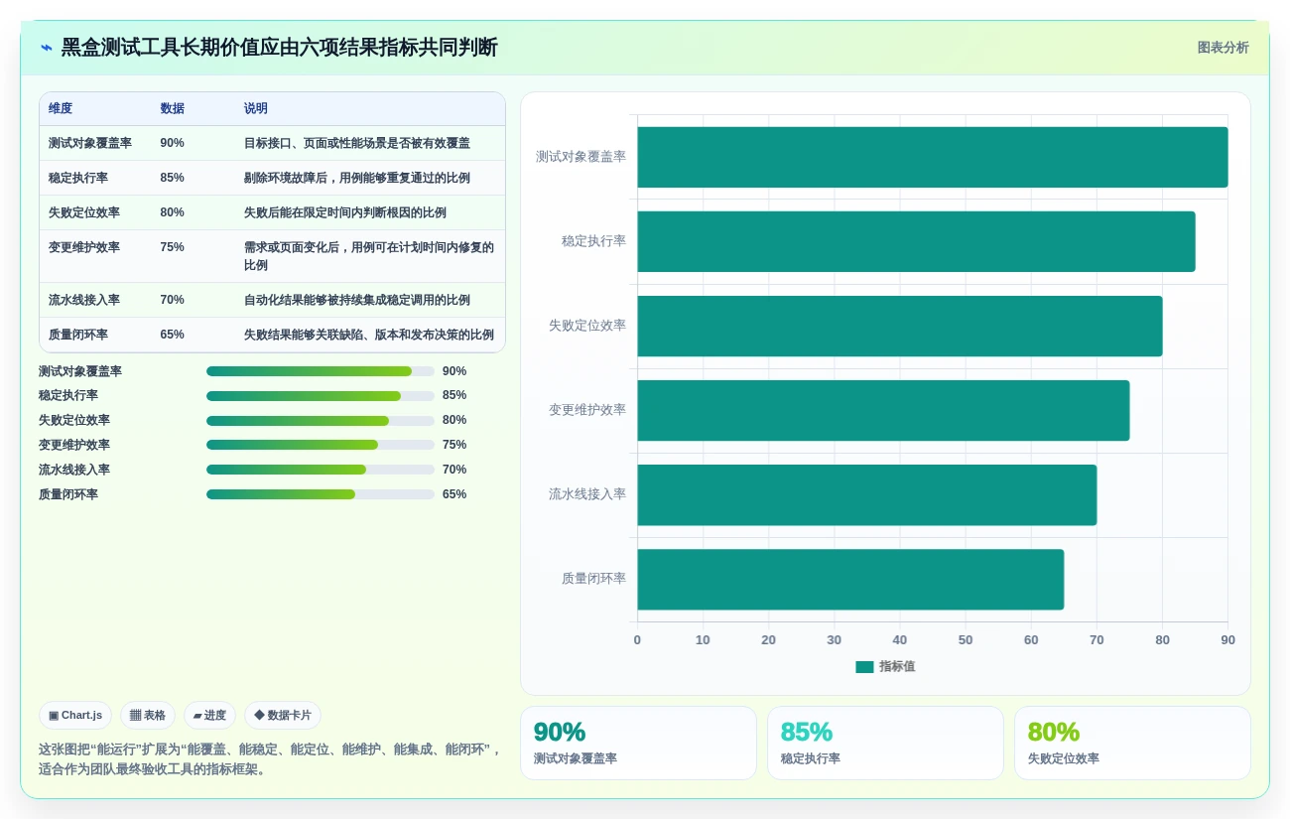Click the 稳定执行率 chart bar
The image size is (1290, 819).
(916, 241)
